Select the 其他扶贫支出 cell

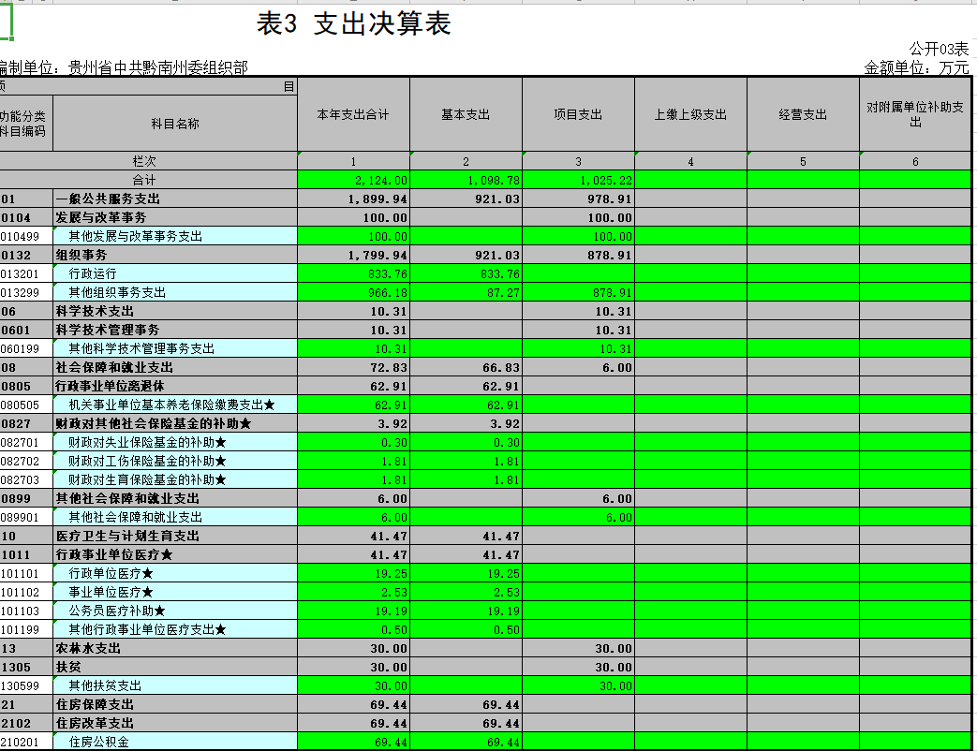(x=105, y=685)
